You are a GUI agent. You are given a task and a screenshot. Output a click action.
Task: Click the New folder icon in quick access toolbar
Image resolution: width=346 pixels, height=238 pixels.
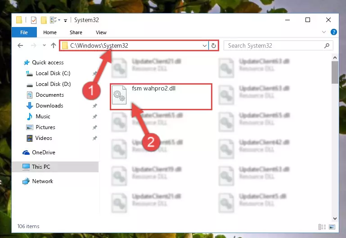[x=44, y=20]
